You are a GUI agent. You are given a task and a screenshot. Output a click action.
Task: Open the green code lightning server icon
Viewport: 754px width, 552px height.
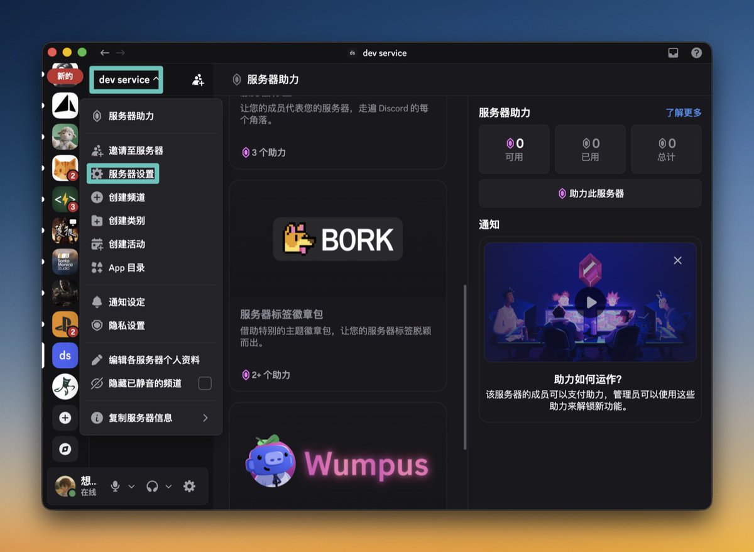(x=65, y=199)
